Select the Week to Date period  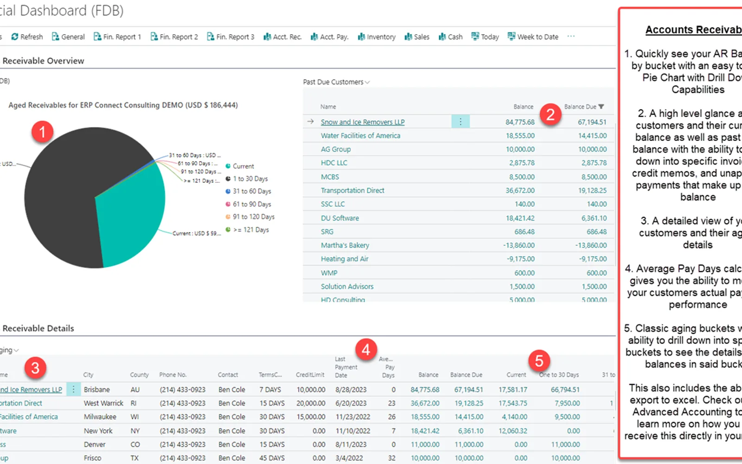pos(533,37)
